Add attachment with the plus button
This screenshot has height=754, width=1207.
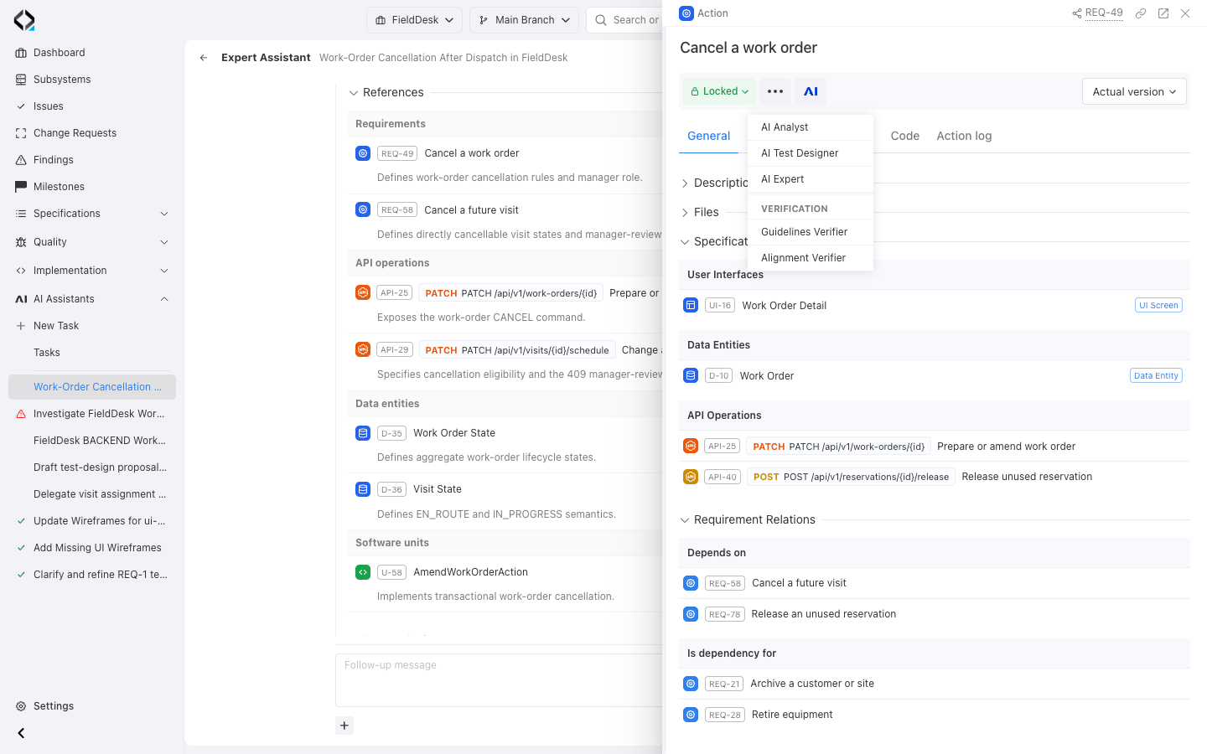pos(344,726)
